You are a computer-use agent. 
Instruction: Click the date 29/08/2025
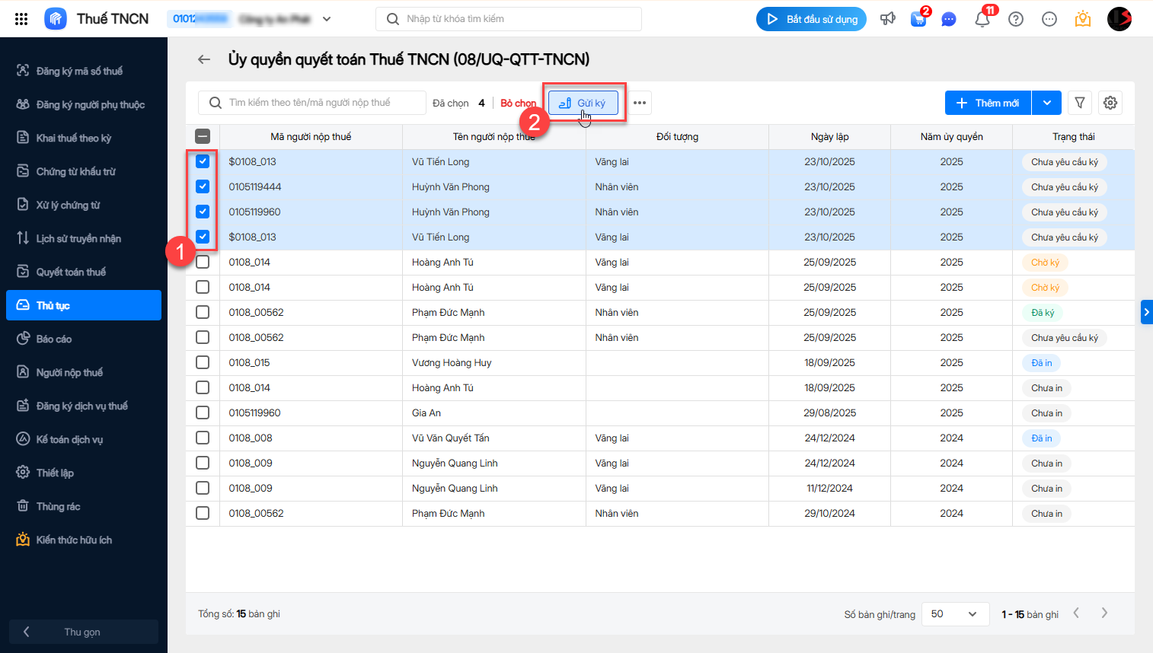830,413
